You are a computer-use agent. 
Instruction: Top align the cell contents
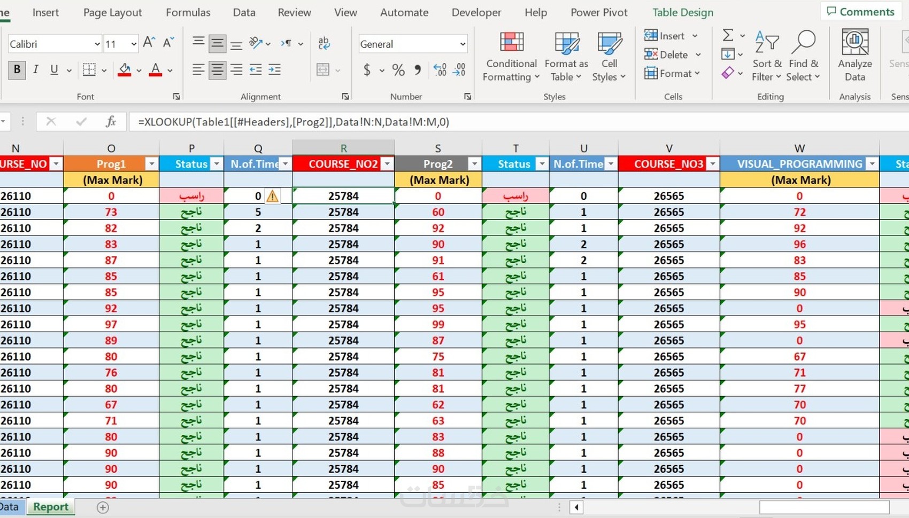pos(198,43)
